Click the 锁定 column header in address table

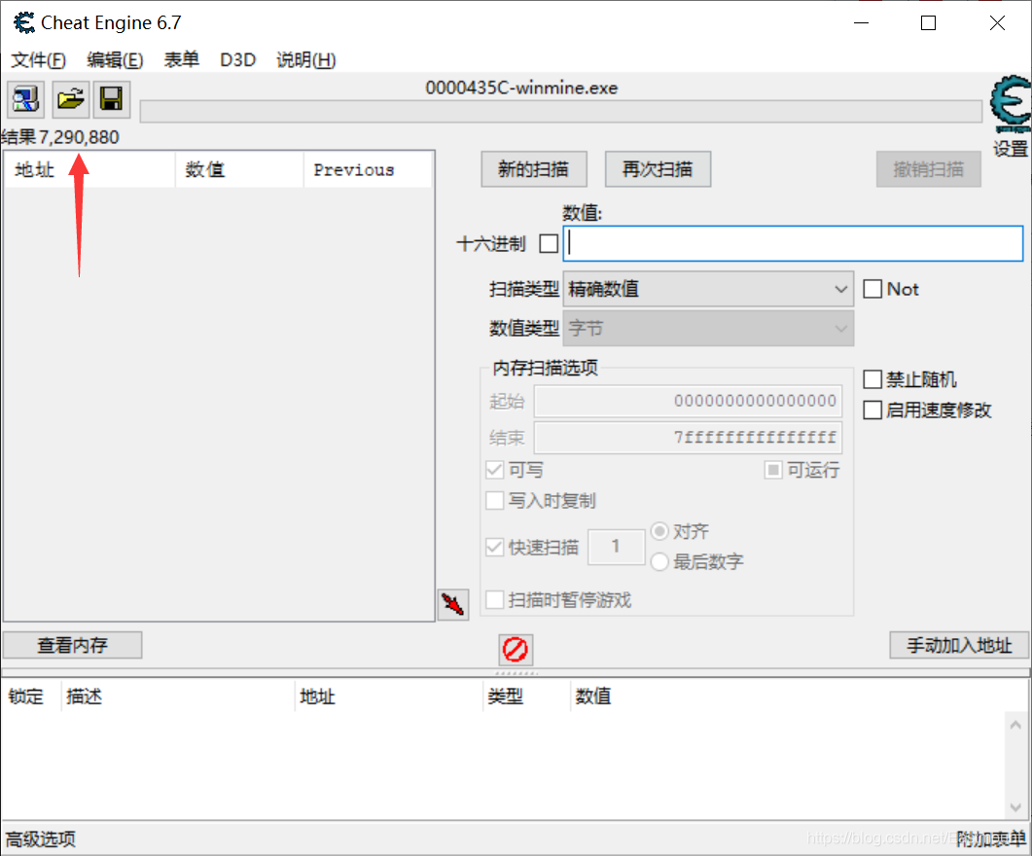[x=31, y=696]
